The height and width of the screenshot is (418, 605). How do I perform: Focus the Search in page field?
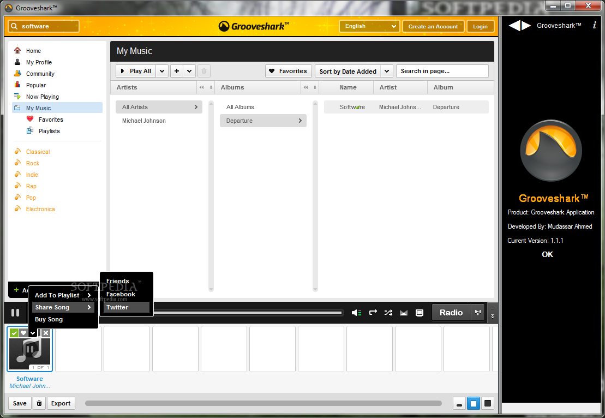442,71
